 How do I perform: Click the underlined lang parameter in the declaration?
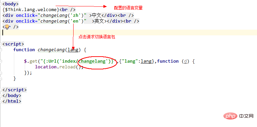[x=73, y=50]
